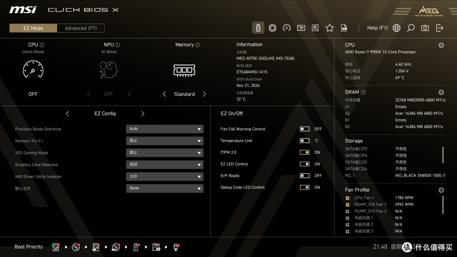Open the M-Flash USB drive icon
The width and height of the screenshot is (457, 257).
click(x=258, y=28)
